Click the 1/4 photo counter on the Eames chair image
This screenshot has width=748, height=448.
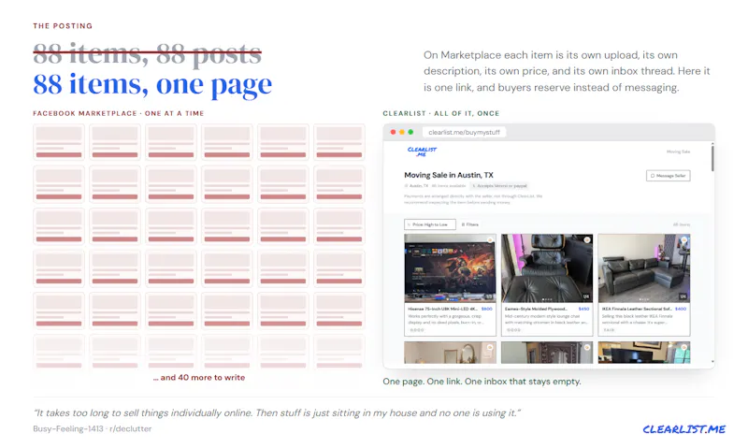[586, 296]
